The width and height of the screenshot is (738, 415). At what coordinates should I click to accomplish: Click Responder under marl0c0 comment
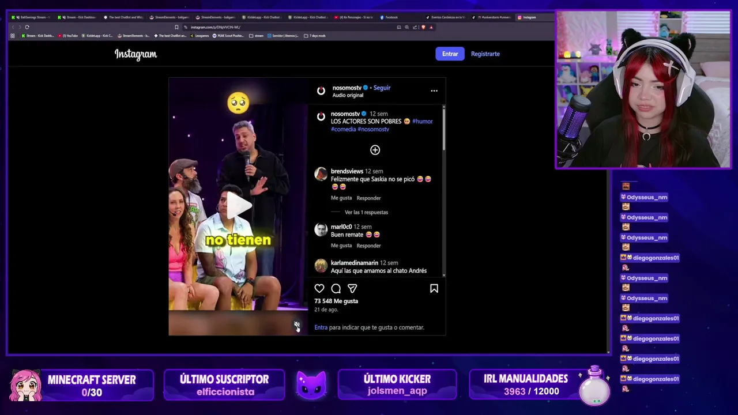(368, 246)
